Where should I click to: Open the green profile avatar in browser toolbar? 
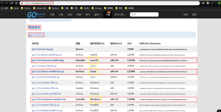pyautogui.click(x=219, y=3)
